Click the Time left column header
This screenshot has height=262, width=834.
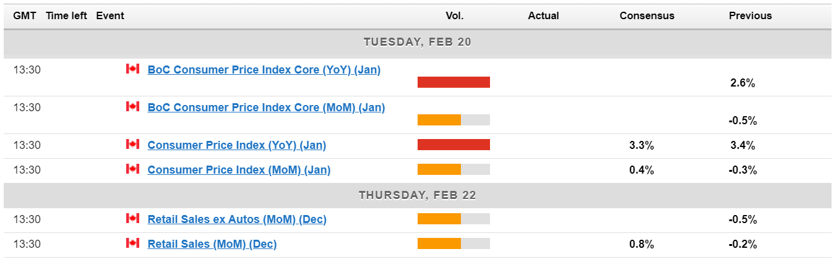(x=66, y=15)
